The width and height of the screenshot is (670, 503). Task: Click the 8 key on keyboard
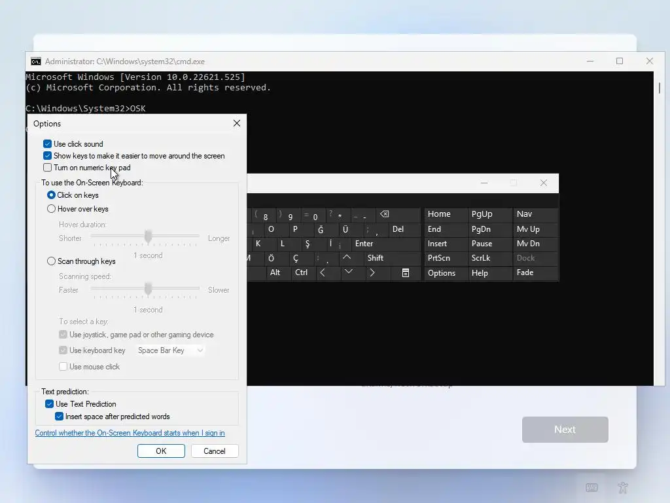pyautogui.click(x=264, y=215)
